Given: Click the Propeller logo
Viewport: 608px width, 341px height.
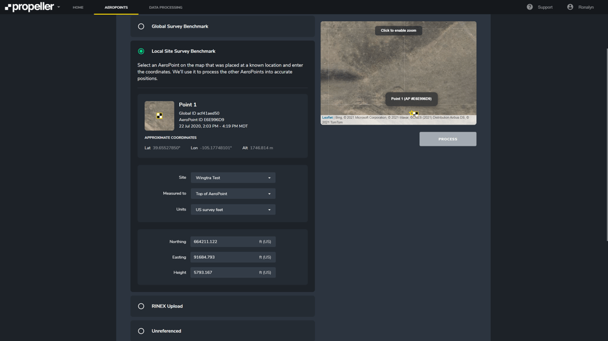Looking at the screenshot, I should 29,7.
